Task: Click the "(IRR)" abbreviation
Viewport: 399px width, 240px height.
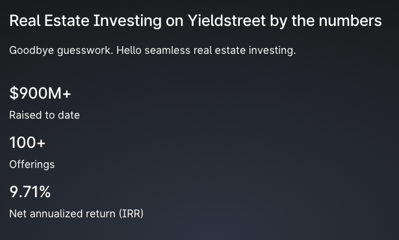Action: coord(131,213)
